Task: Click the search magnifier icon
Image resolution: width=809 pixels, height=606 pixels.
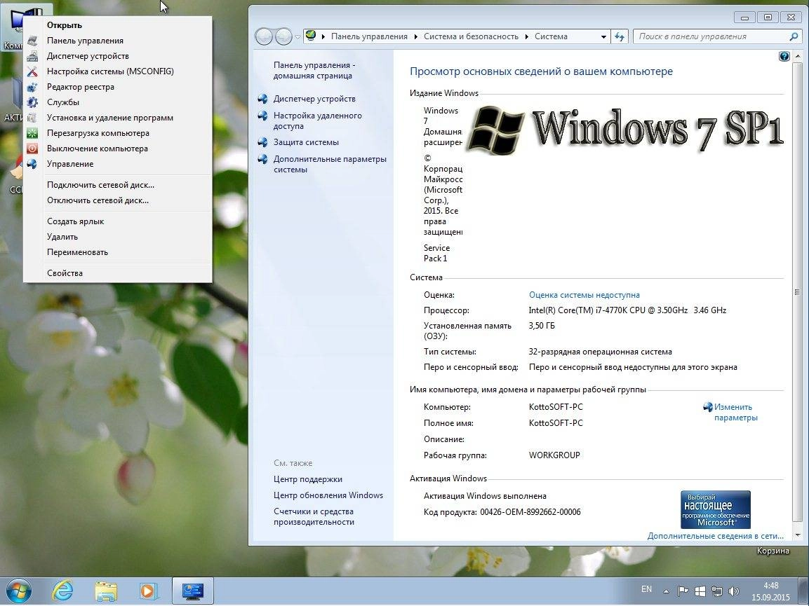Action: click(794, 36)
